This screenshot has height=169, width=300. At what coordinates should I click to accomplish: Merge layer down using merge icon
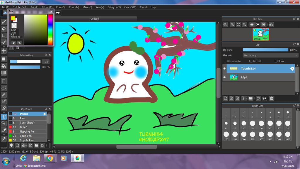264,98
